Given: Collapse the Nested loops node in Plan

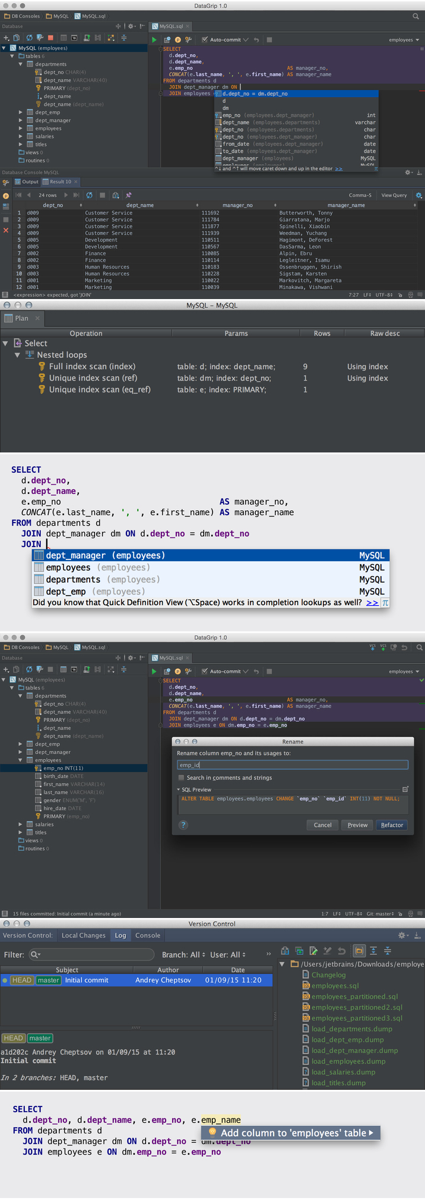Looking at the screenshot, I should click(x=17, y=355).
